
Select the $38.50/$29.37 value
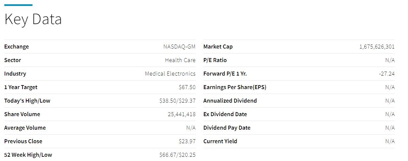click(x=177, y=101)
